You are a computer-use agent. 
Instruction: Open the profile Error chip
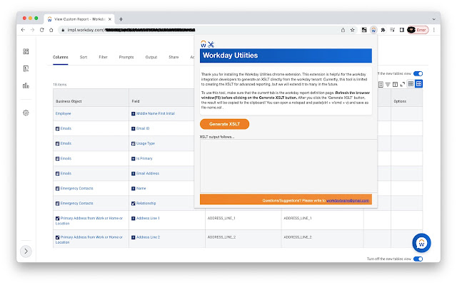(418, 30)
